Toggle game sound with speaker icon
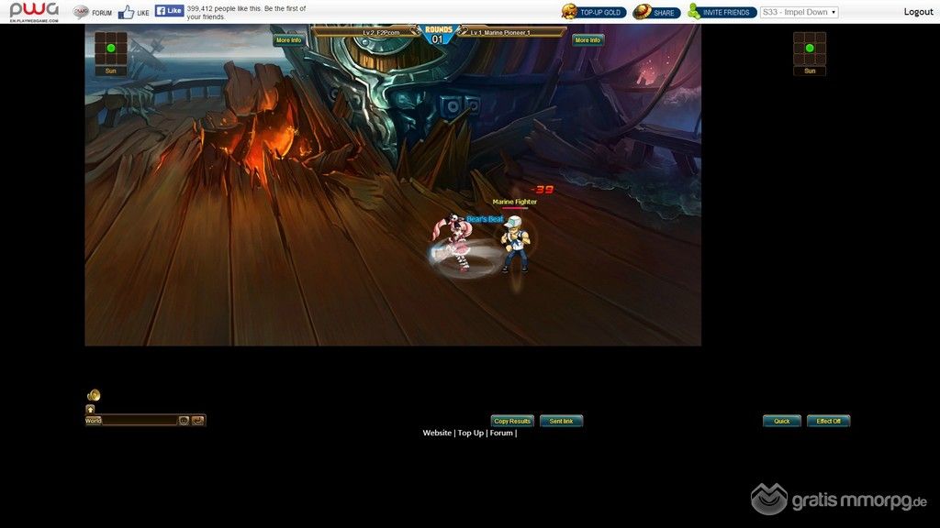 coord(94,395)
